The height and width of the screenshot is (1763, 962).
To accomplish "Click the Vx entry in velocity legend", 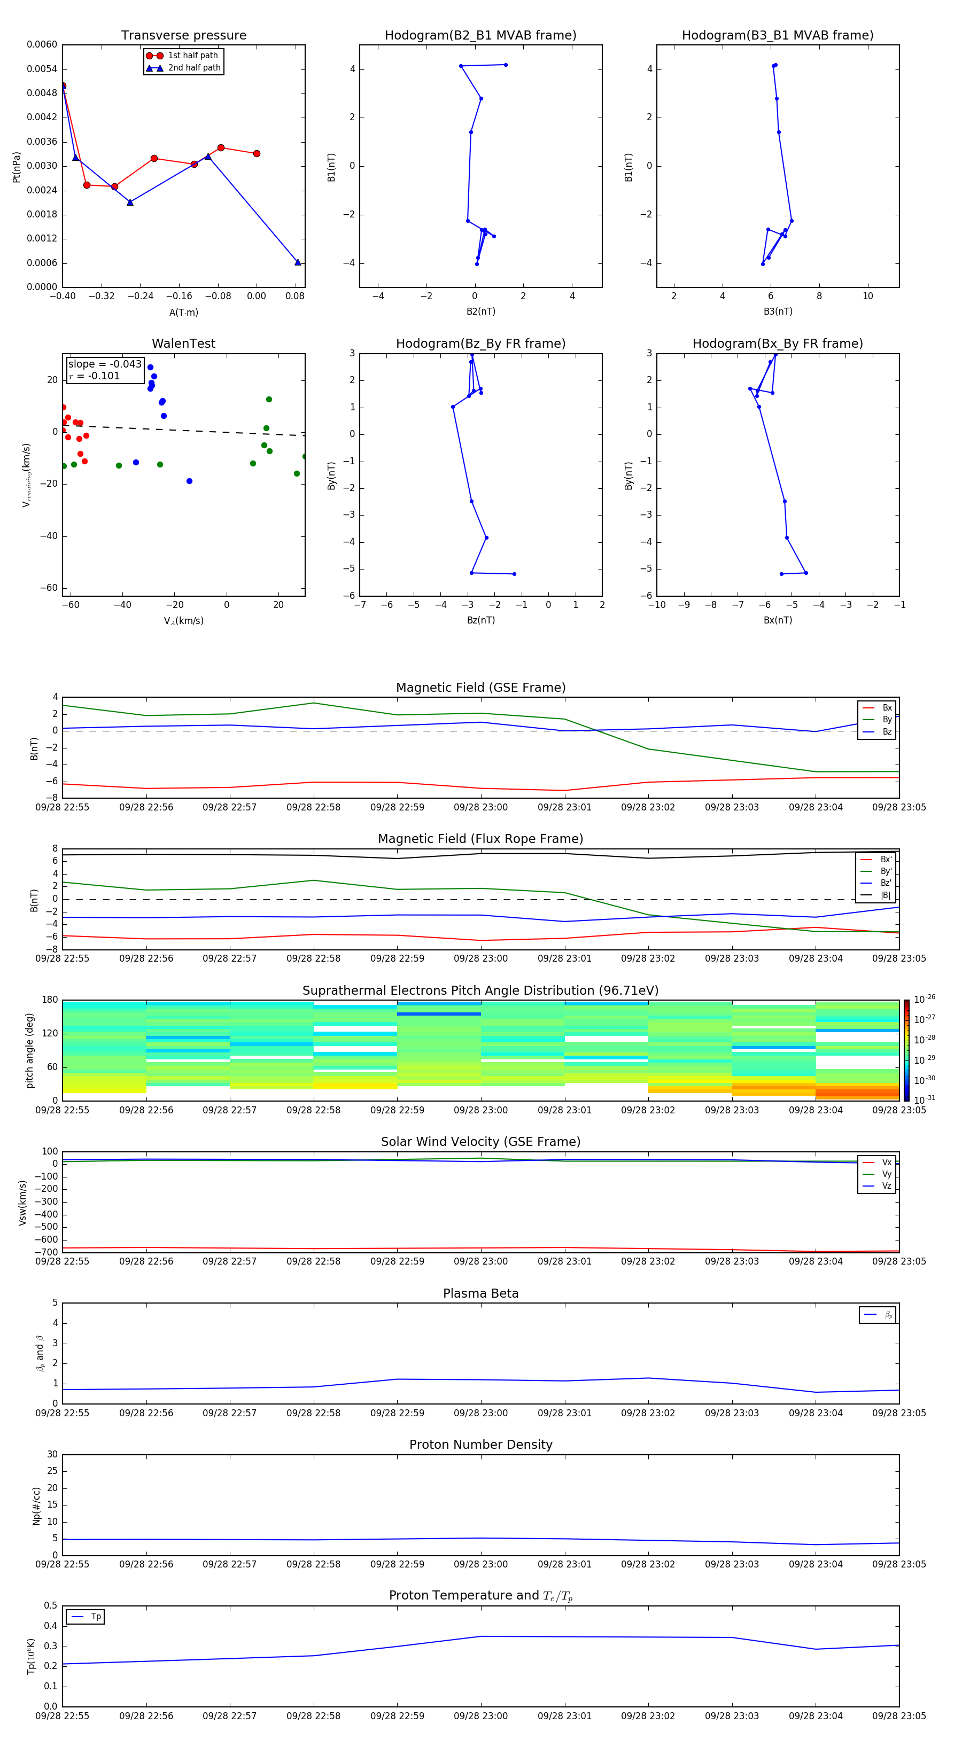I will tap(877, 1162).
